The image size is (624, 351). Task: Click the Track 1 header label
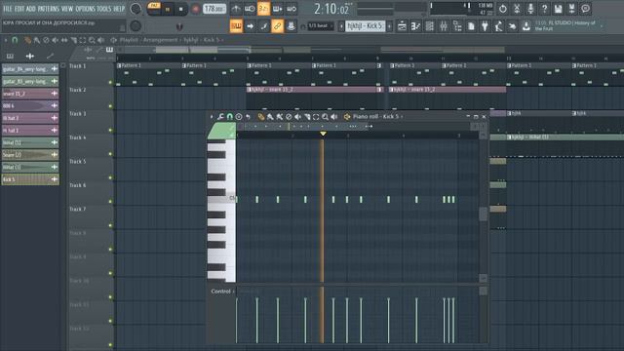[x=78, y=66]
